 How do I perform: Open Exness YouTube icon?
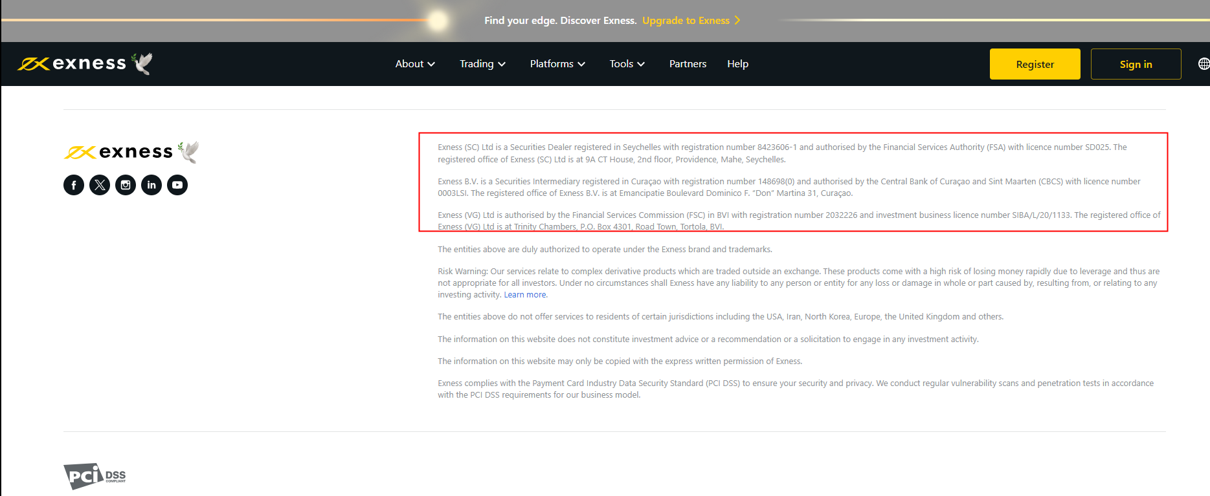click(177, 185)
